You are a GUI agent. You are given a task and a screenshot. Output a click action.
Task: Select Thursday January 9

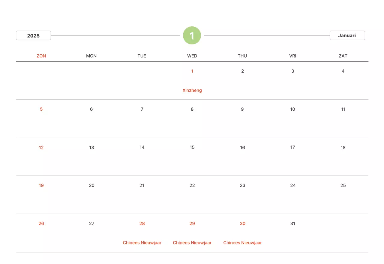[x=242, y=109]
